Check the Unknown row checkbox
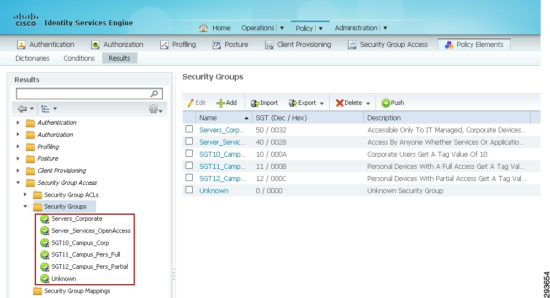 tap(189, 190)
